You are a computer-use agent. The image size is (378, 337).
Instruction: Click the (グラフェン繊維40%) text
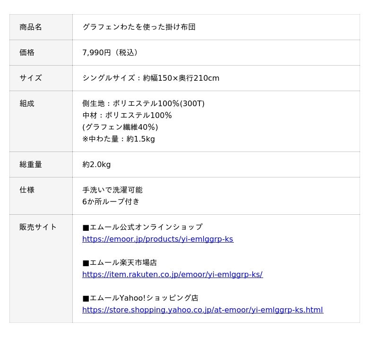click(120, 127)
